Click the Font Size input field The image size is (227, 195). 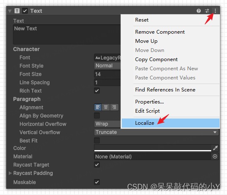click(x=107, y=74)
